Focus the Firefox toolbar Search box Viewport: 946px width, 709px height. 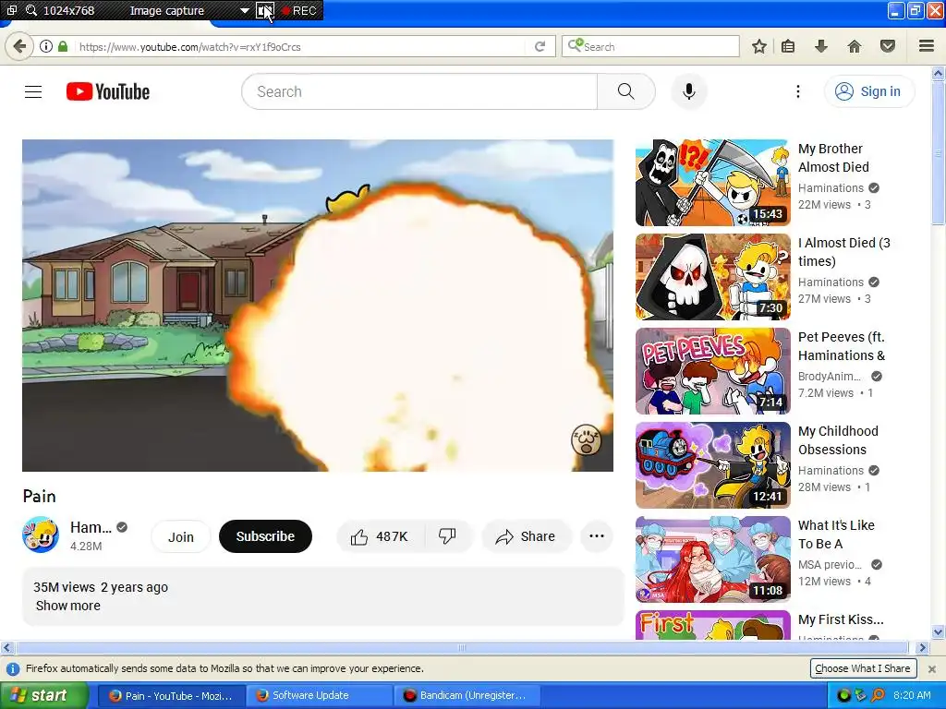650,46
